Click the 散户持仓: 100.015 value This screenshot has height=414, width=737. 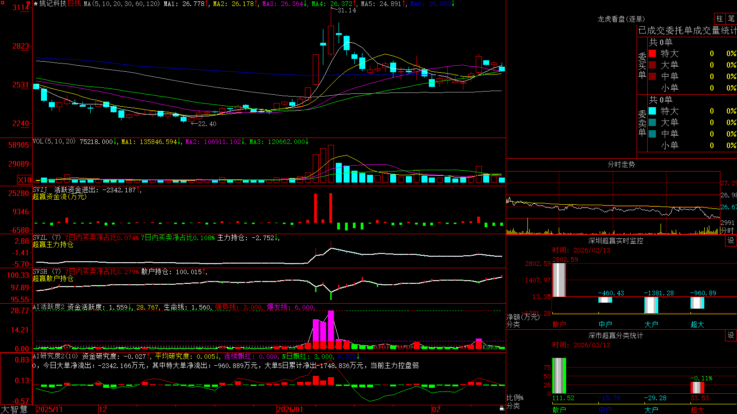click(171, 271)
